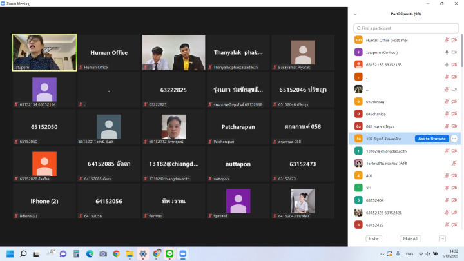Open taskbar Search magnifier
464x261 pixels.
[23, 254]
